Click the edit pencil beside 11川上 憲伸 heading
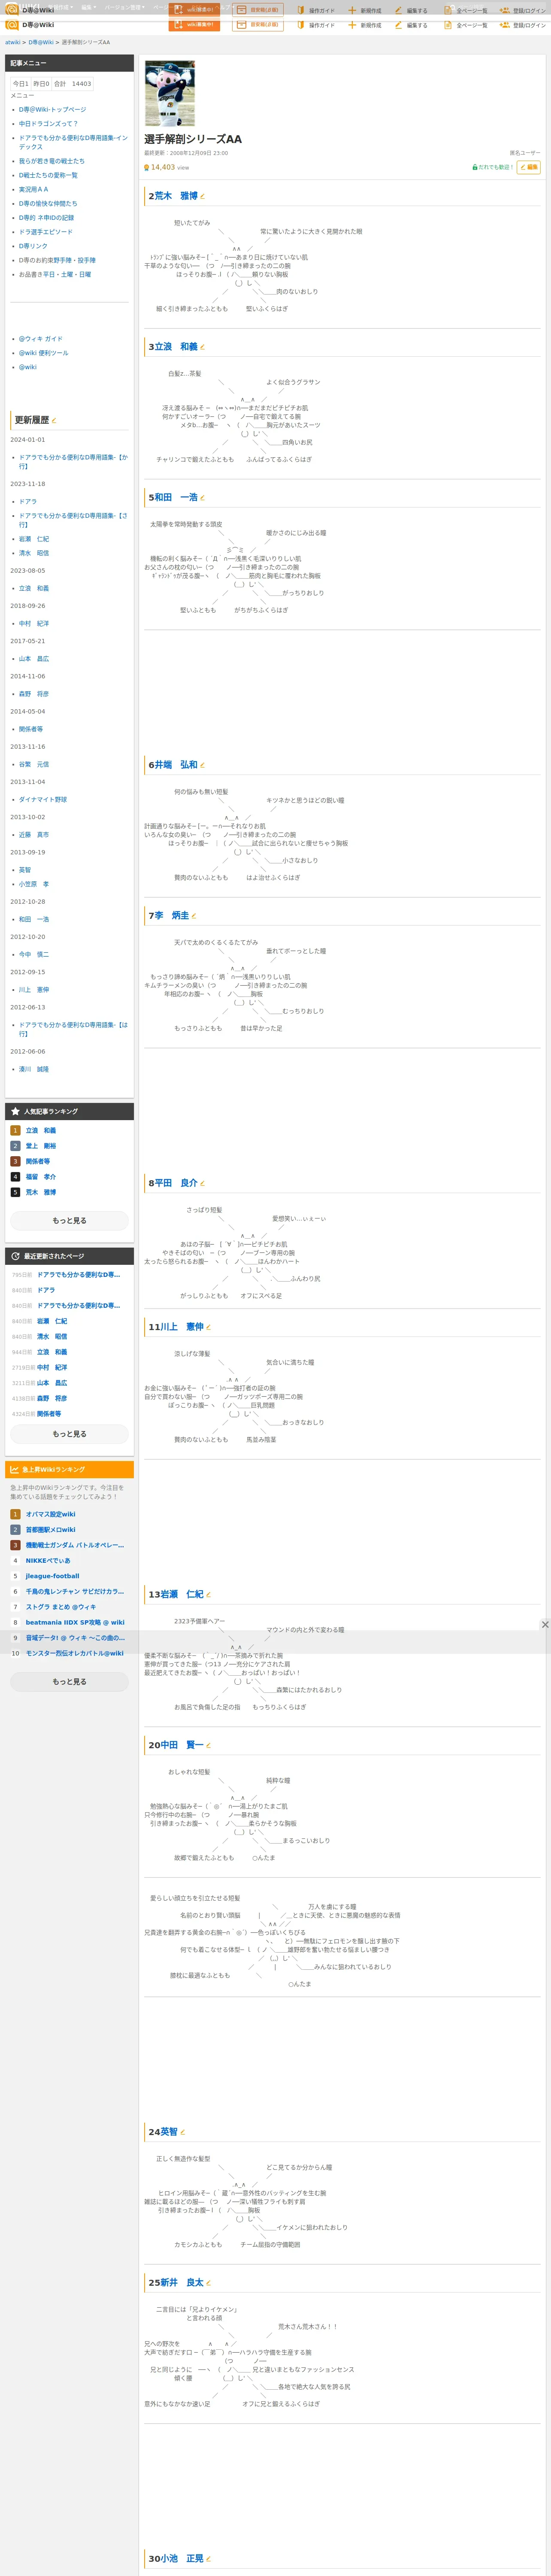 click(208, 1327)
